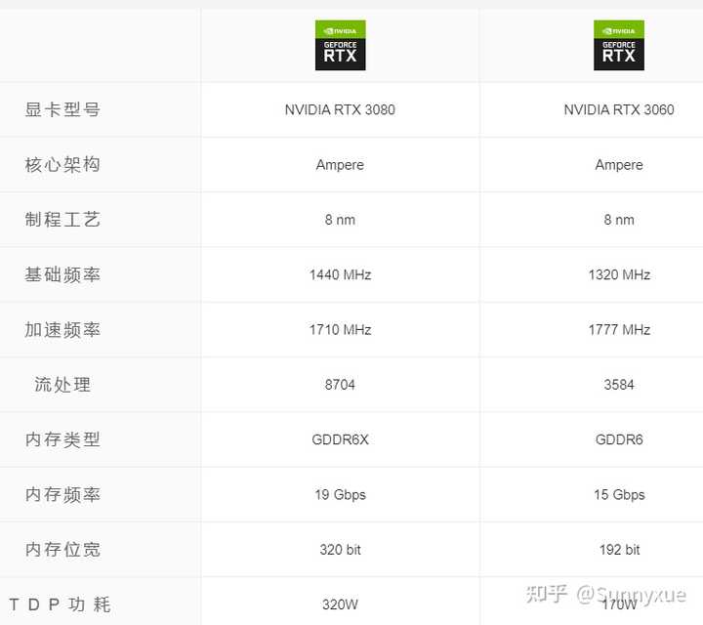This screenshot has width=703, height=625.
Task: Click the 170W TDP value
Action: click(619, 604)
